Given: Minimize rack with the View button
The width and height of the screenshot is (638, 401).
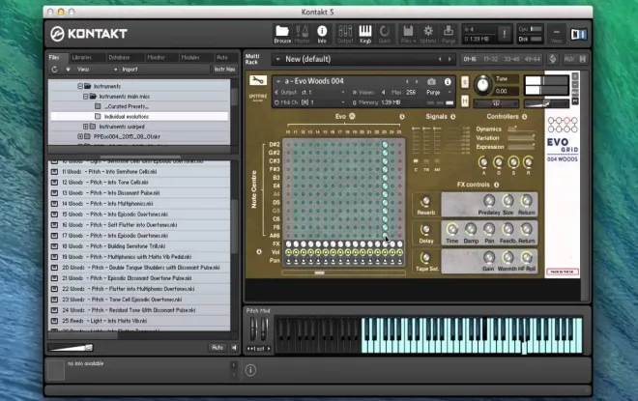Looking at the screenshot, I should 556,34.
